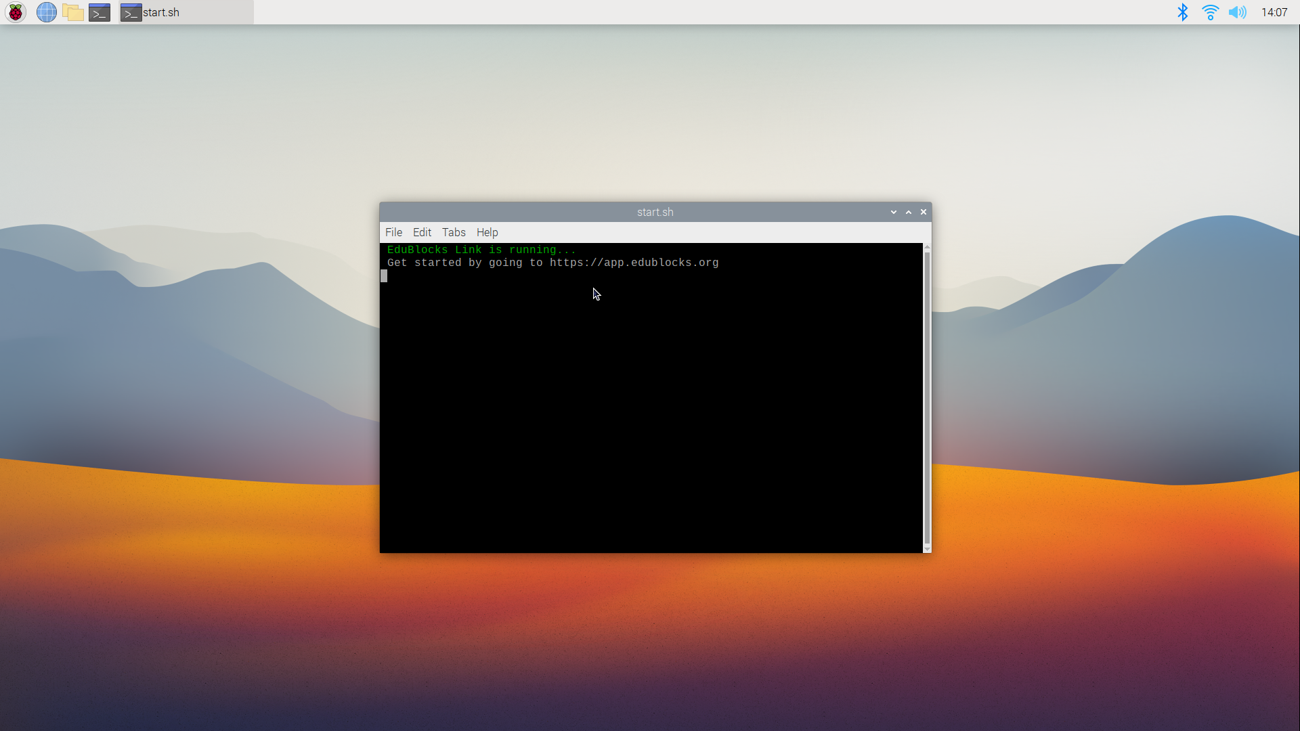Click the Bluetooth tray icon

click(x=1182, y=12)
